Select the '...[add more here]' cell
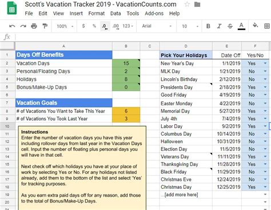 click(x=186, y=195)
